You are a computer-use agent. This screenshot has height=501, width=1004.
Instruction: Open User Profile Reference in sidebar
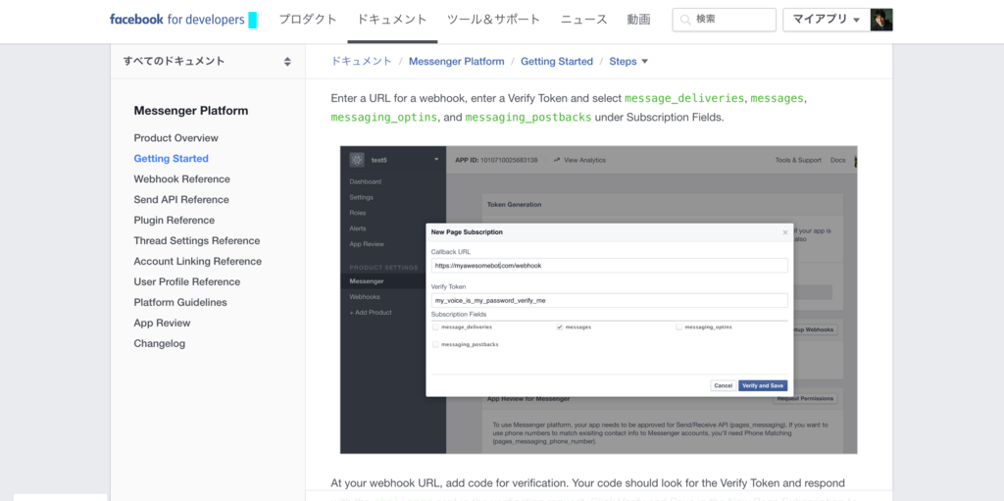[187, 281]
